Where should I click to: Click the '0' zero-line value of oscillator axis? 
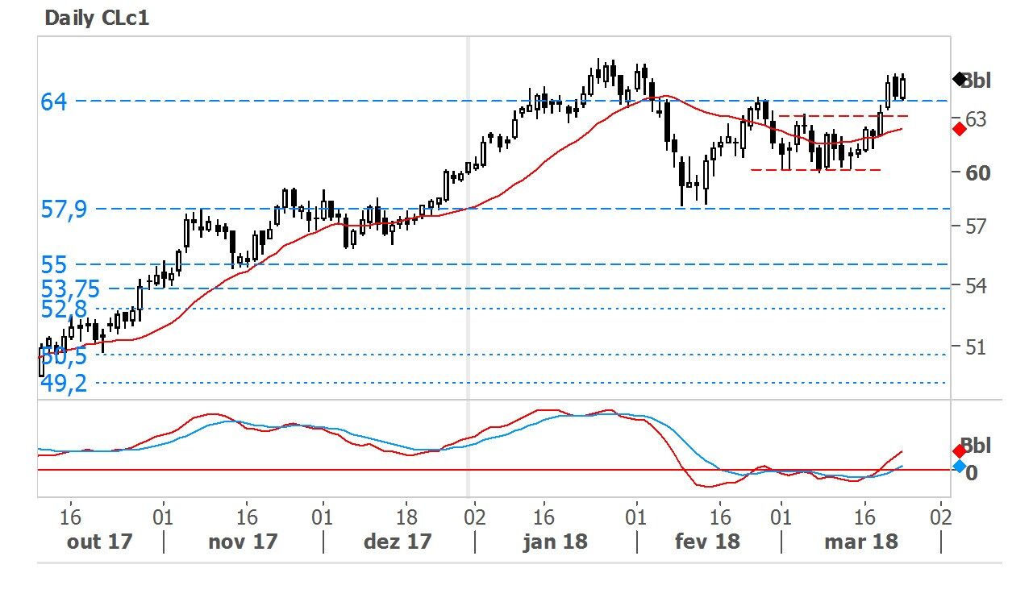(972, 473)
